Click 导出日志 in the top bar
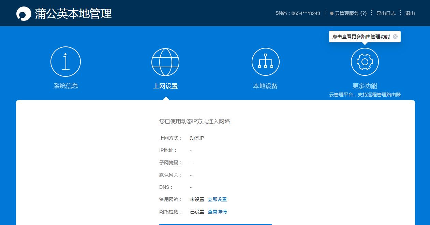 (386, 13)
